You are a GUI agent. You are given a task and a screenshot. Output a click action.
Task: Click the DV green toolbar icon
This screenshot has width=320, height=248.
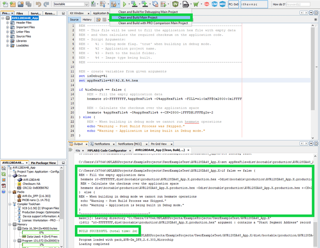[x=175, y=4]
